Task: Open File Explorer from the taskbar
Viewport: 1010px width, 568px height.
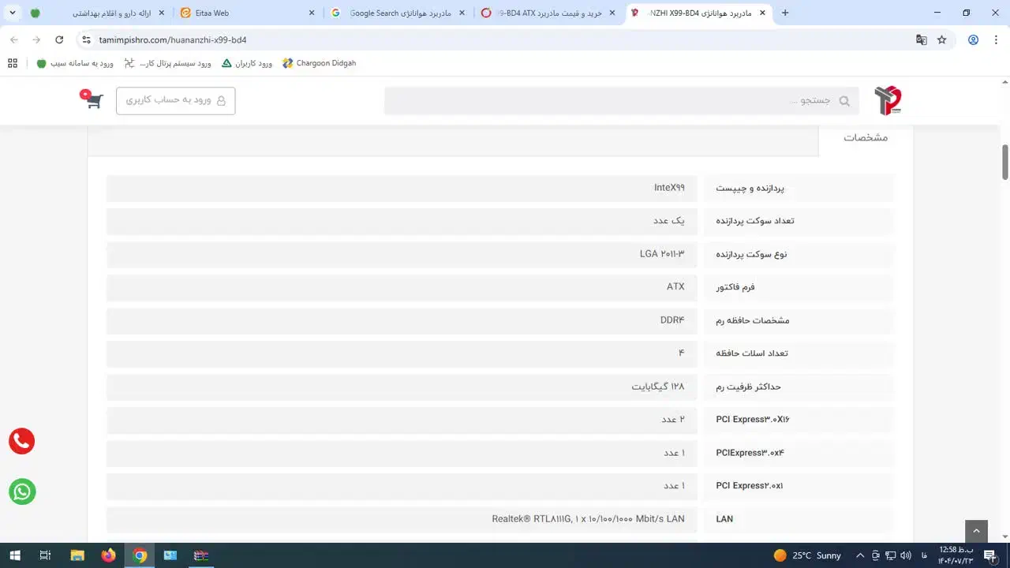Action: click(x=77, y=555)
